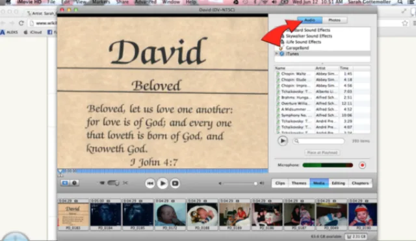Sort songs by the Name column header

[294, 68]
